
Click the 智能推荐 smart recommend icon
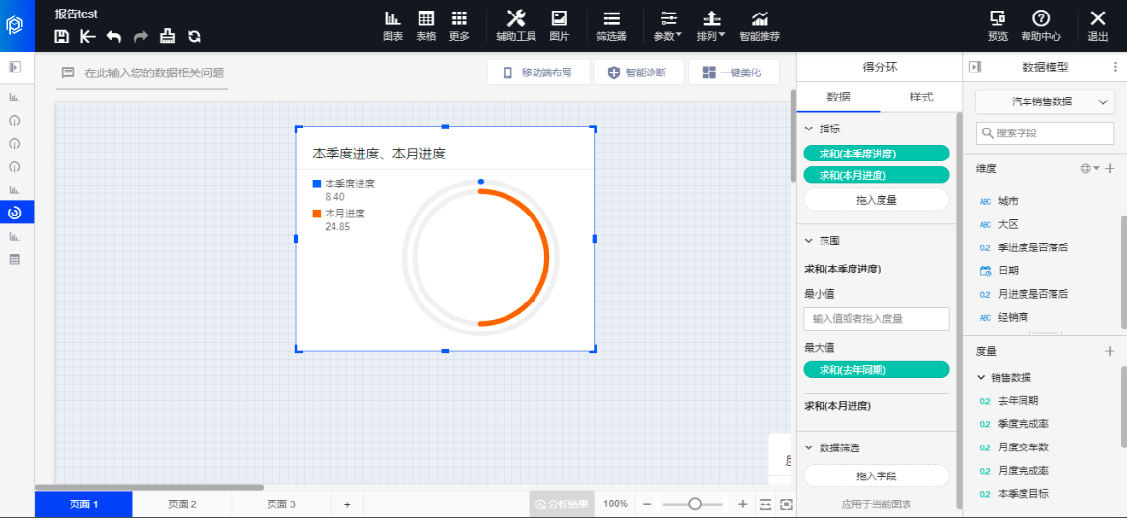[760, 25]
